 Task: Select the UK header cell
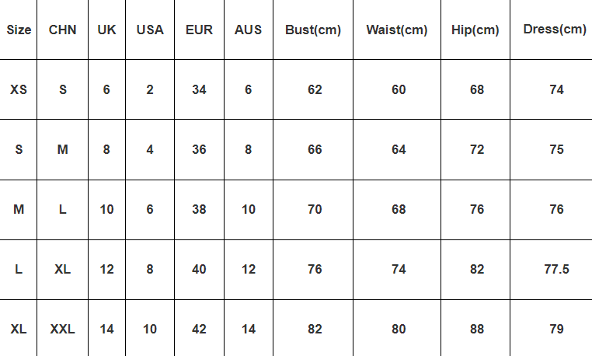pyautogui.click(x=106, y=30)
